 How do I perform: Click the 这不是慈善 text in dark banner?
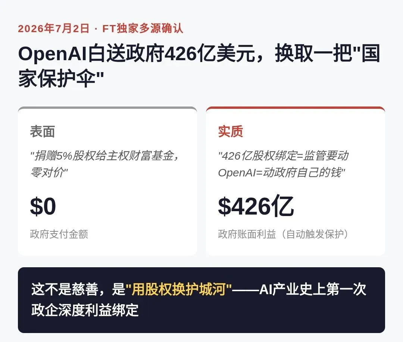[65, 289]
